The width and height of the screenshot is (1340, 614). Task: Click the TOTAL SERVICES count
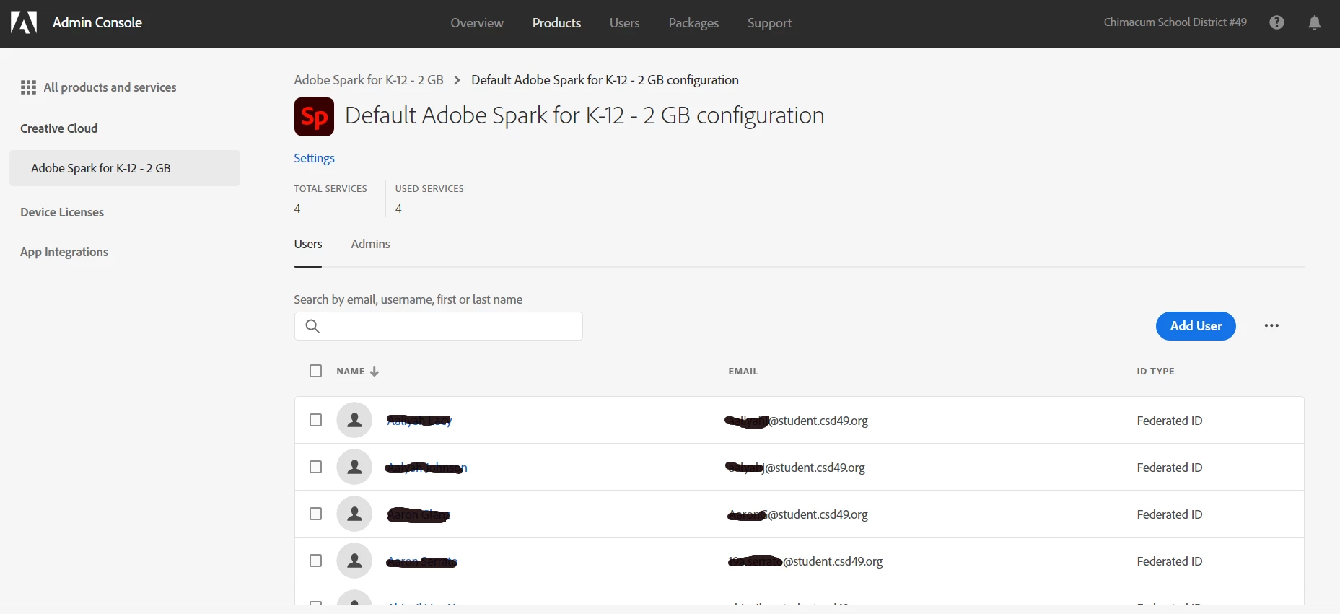pos(297,209)
